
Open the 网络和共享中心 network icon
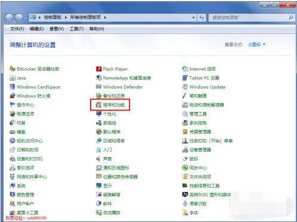(x=13, y=177)
